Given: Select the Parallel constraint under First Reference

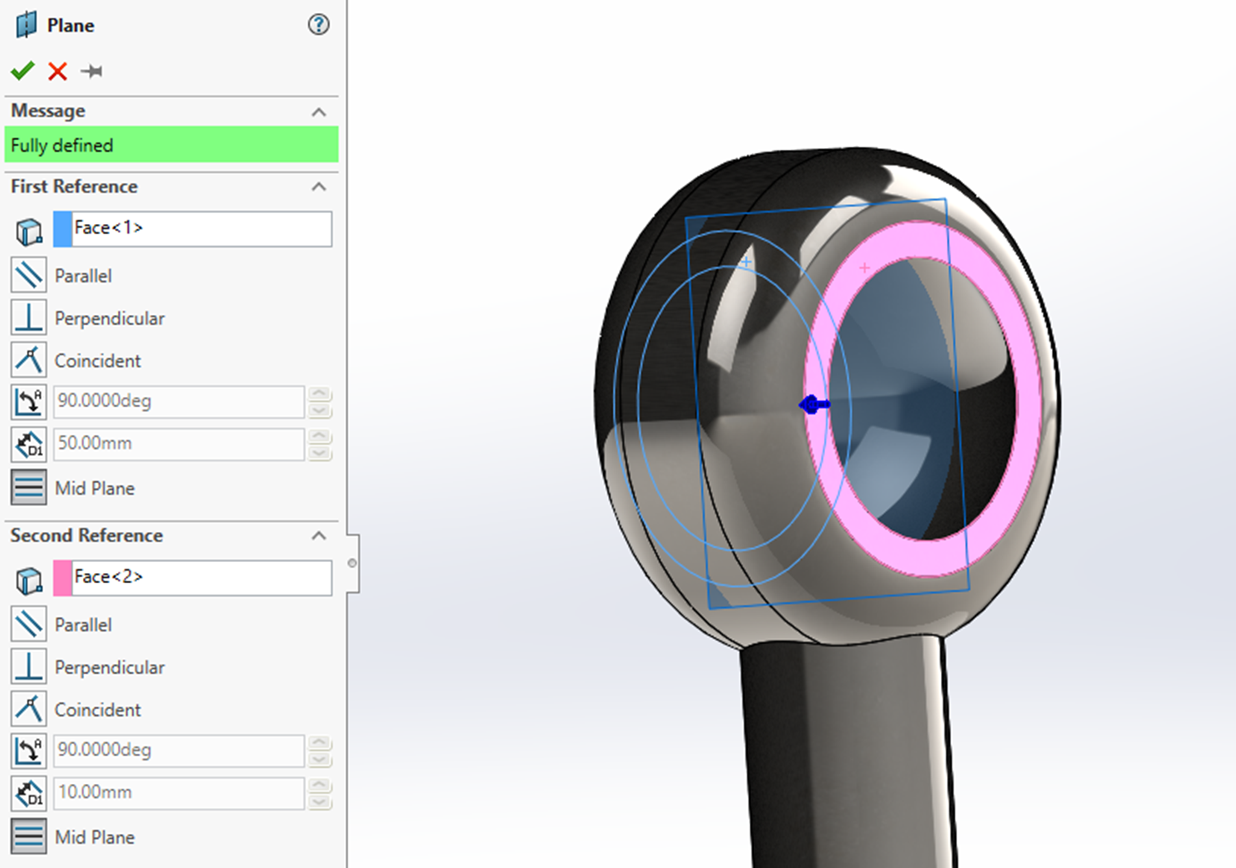Looking at the screenshot, I should click(29, 275).
